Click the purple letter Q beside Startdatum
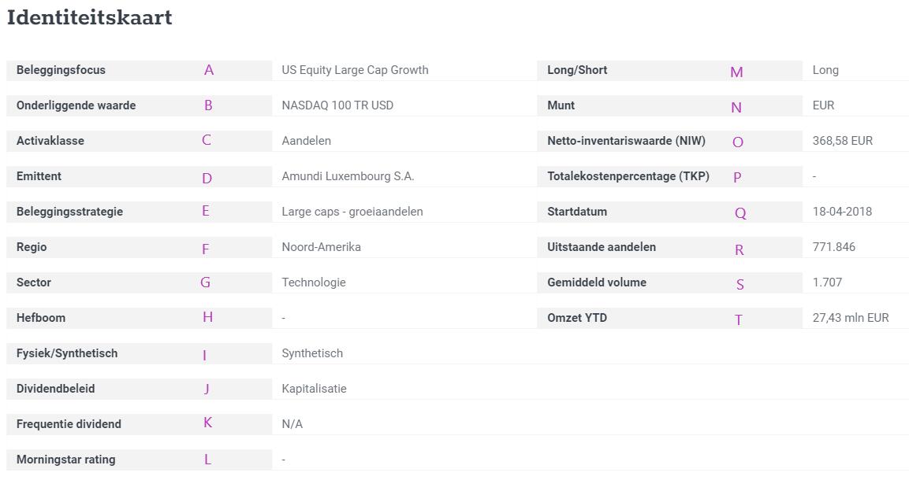Viewport: 909px width, 480px height. tap(740, 212)
